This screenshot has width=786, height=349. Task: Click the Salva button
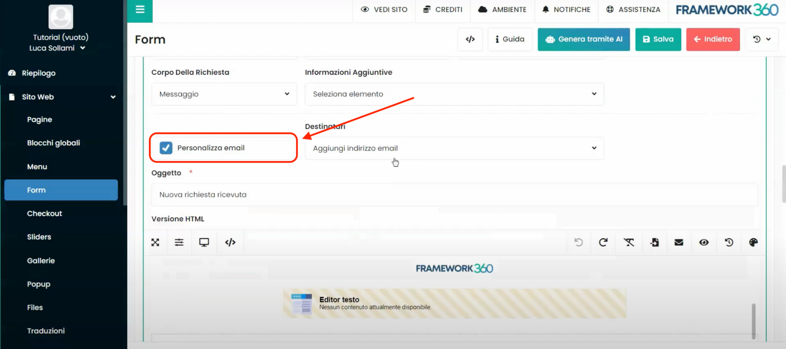coord(658,39)
